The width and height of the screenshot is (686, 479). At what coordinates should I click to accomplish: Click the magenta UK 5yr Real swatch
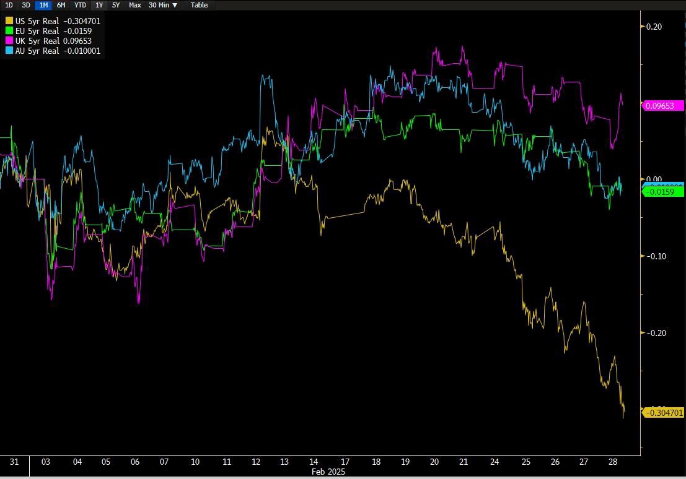coord(9,41)
